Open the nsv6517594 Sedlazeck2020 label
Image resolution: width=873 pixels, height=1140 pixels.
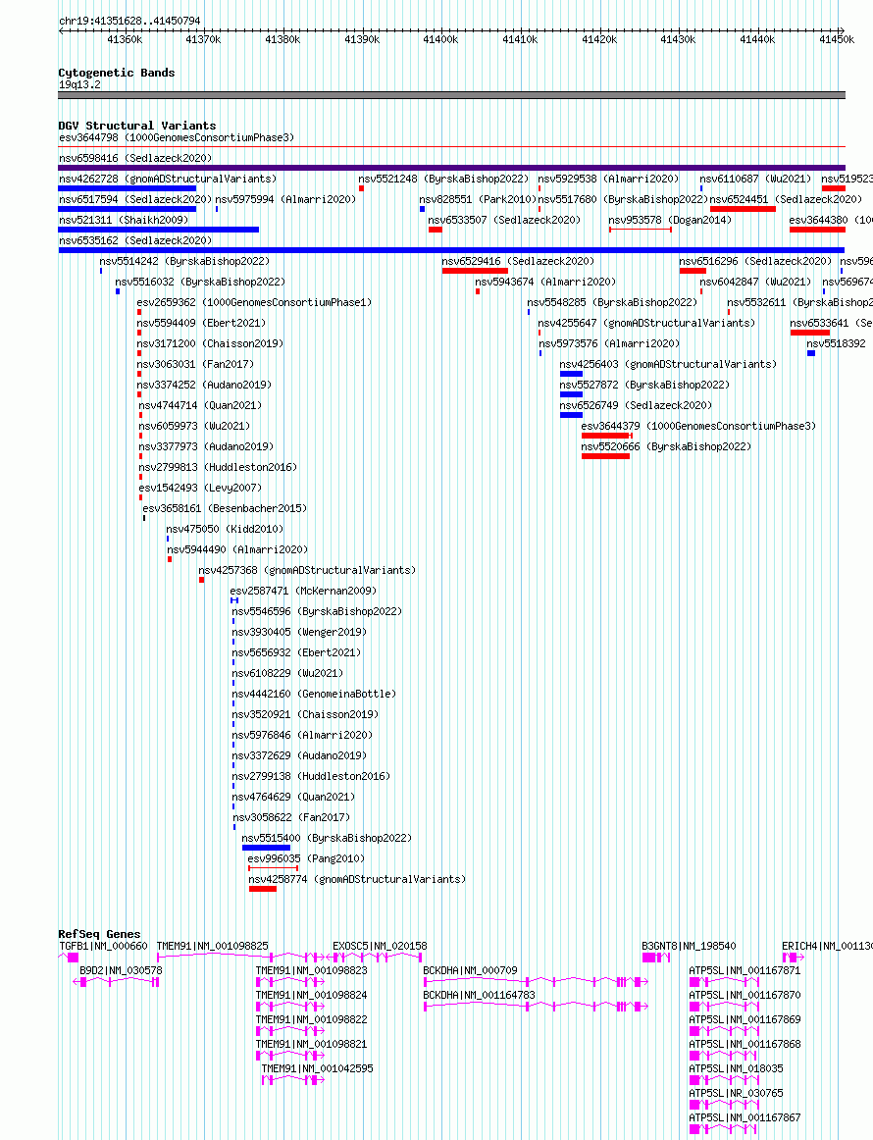(135, 199)
